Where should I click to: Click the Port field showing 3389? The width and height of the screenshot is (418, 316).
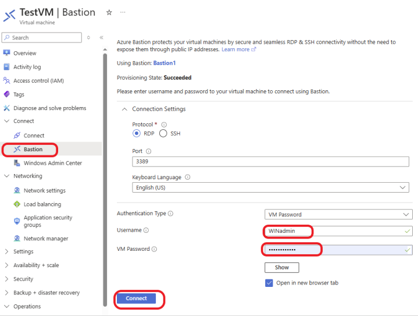tap(270, 161)
